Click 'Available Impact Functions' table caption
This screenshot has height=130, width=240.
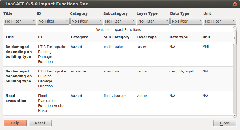118,29
